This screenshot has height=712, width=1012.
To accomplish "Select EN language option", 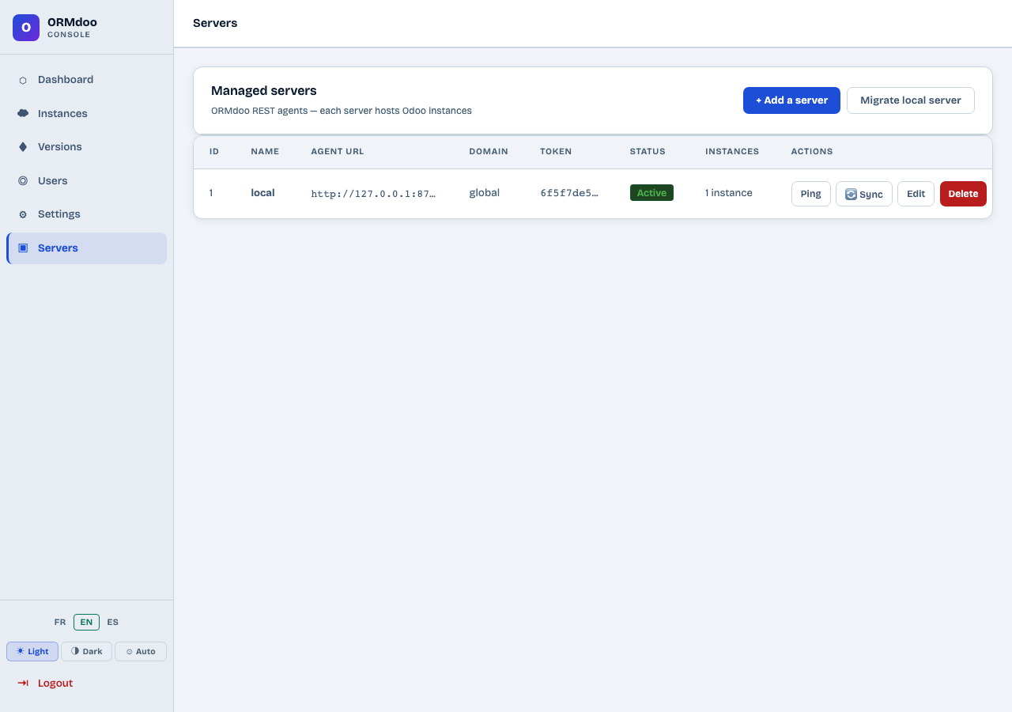I will (x=86, y=622).
